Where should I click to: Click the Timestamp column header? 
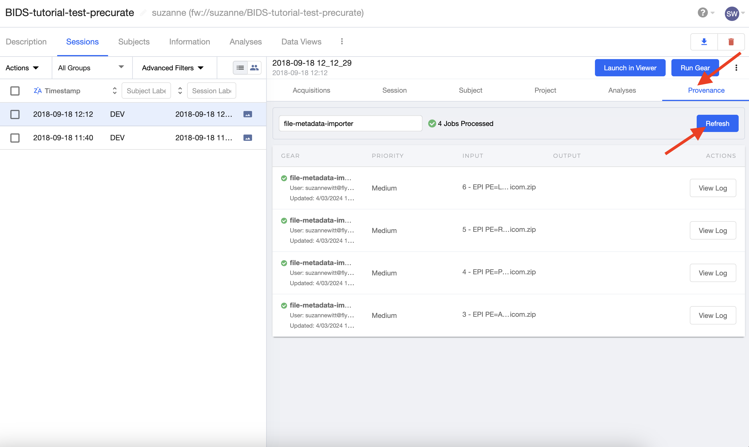[62, 91]
